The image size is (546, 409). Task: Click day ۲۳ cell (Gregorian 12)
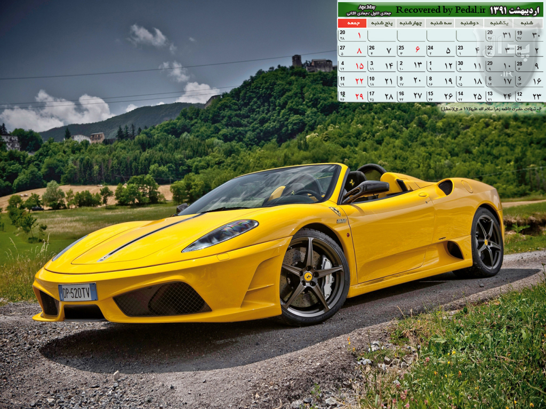tap(528, 96)
